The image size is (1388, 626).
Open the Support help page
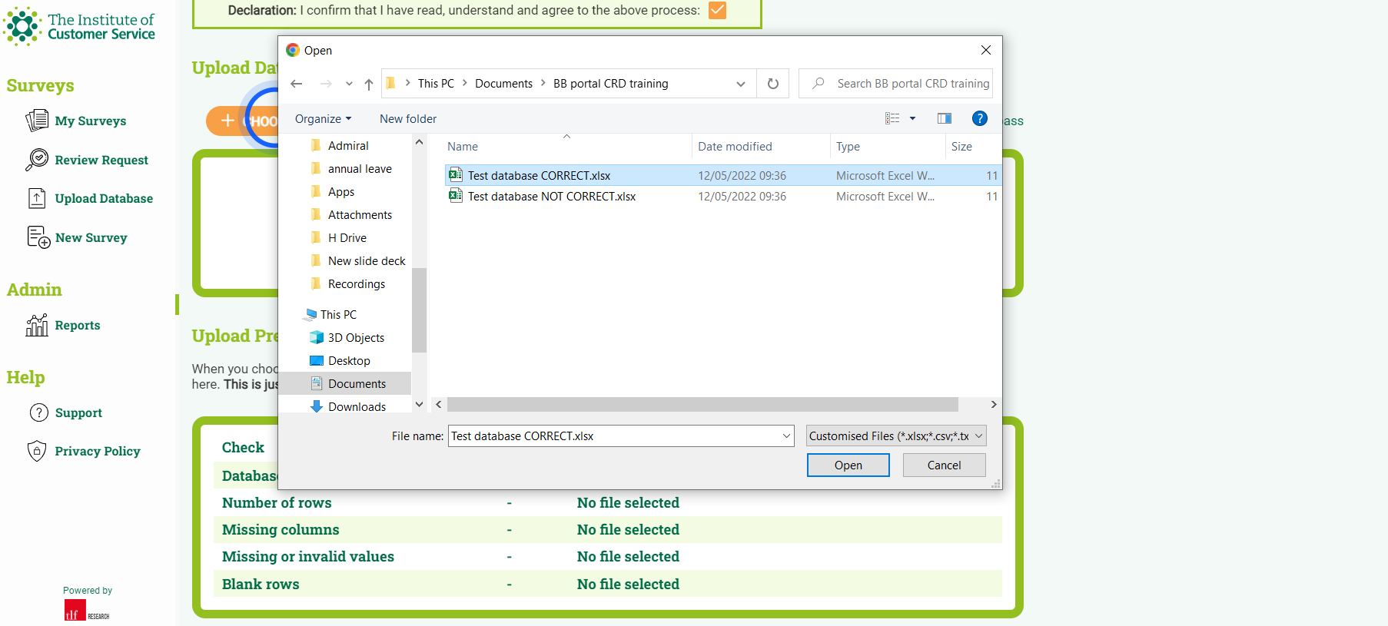pyautogui.click(x=78, y=412)
